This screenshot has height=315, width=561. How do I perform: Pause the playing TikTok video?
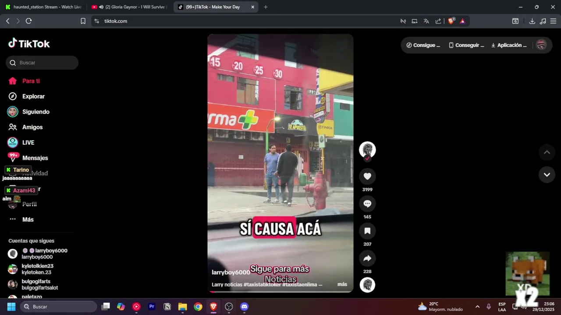tap(280, 163)
